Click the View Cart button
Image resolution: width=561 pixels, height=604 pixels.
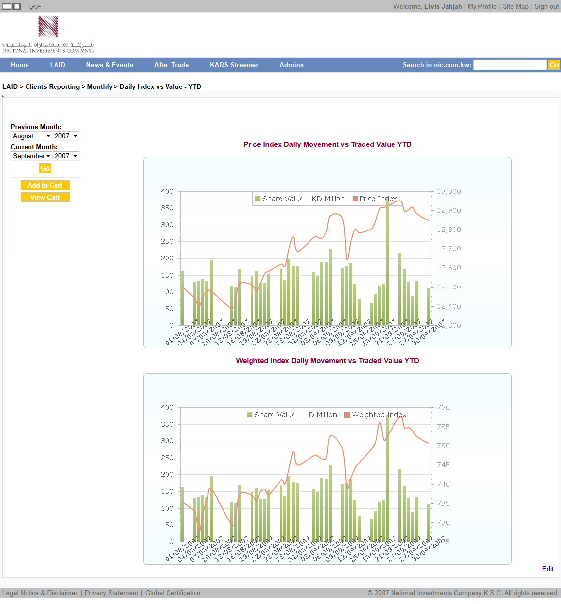point(45,197)
